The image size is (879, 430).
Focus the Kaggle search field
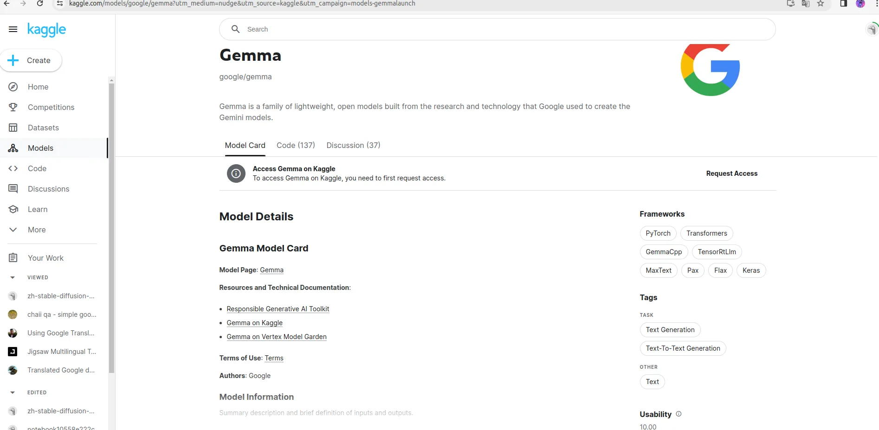click(497, 29)
